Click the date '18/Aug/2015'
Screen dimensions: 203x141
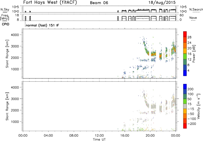point(162,3)
